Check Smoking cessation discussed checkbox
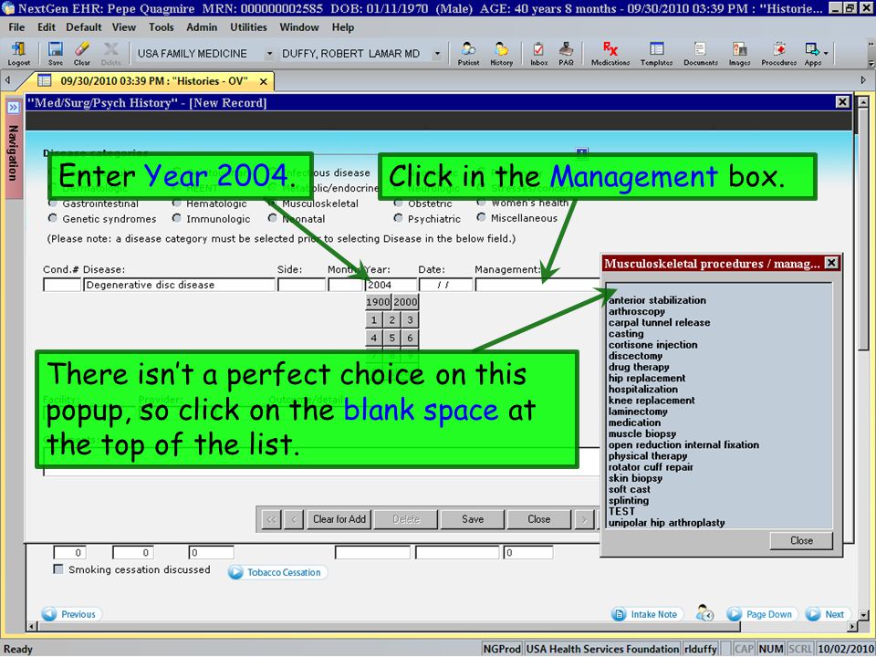Screen dimensions: 876x657 click(58, 568)
